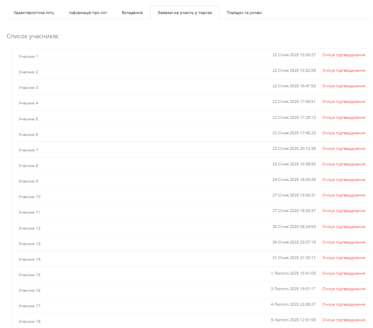Click the timestamp 30 Січня 2025 08:24:53
Image resolution: width=373 pixels, height=328 pixels.
click(x=294, y=227)
